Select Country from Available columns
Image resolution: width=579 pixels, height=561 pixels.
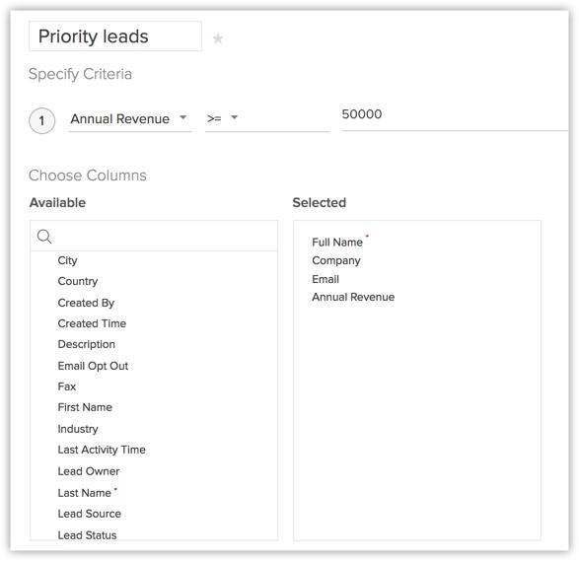[78, 281]
